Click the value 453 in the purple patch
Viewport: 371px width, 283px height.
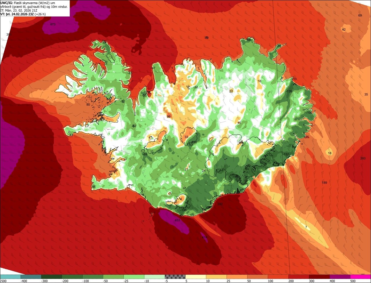(x=177, y=220)
